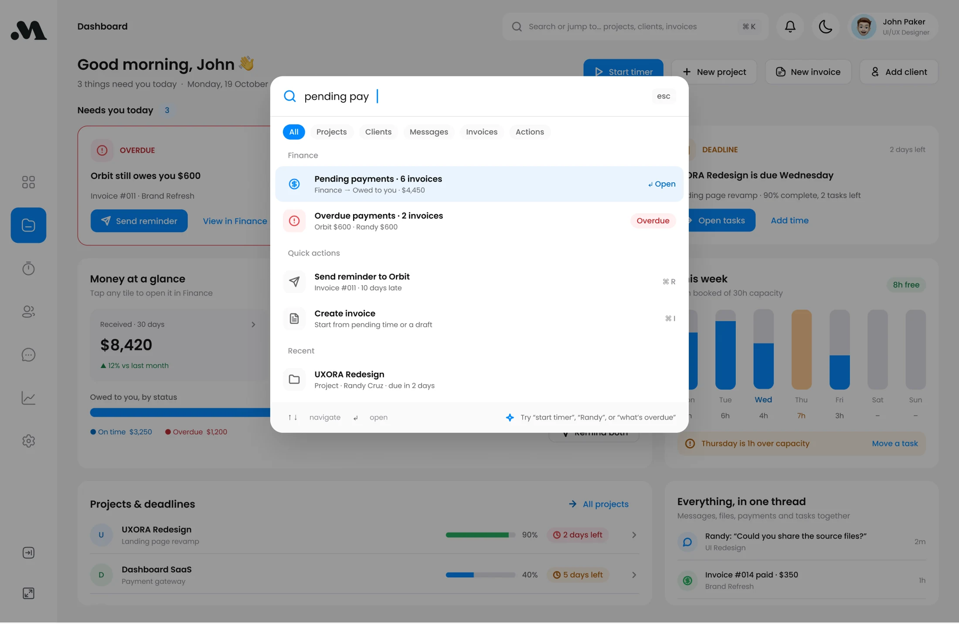Click the Move a task link
Image resolution: width=959 pixels, height=624 pixels.
tap(895, 443)
